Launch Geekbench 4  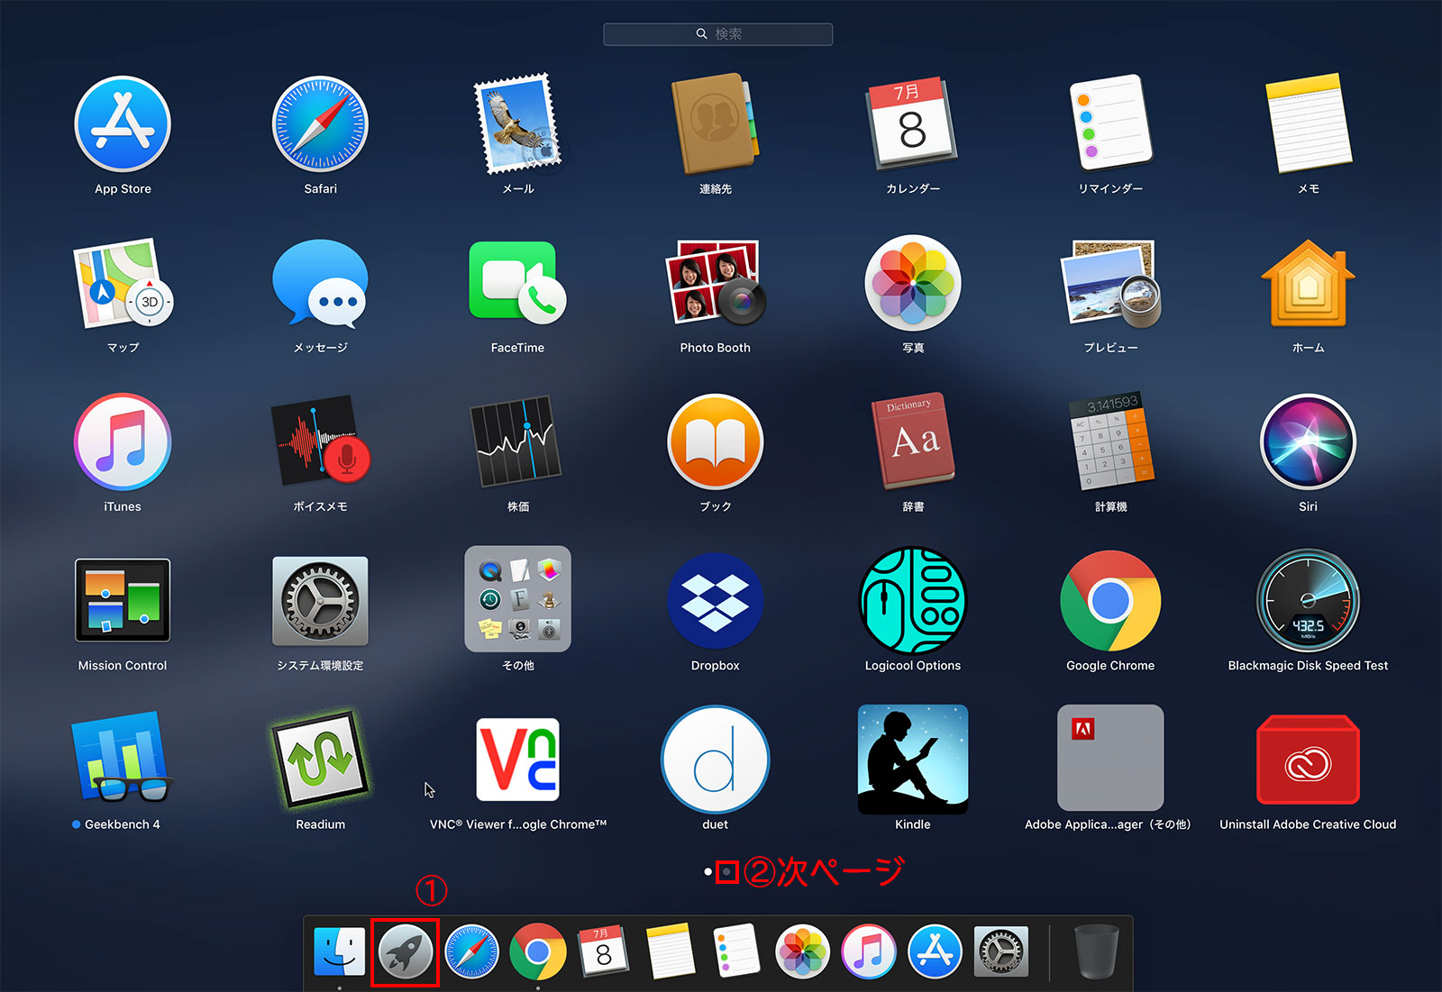point(123,759)
